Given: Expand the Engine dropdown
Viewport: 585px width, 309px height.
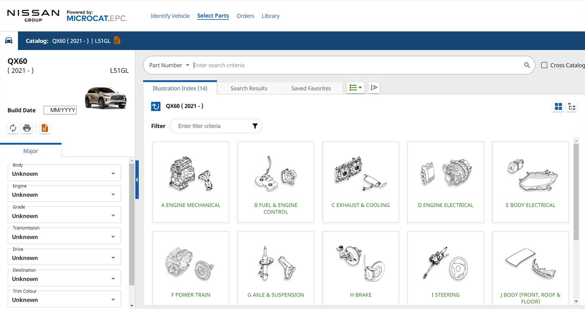Looking at the screenshot, I should [x=64, y=194].
